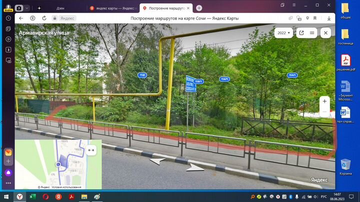
Task: Open Excel from the taskbar
Action: click(32, 197)
